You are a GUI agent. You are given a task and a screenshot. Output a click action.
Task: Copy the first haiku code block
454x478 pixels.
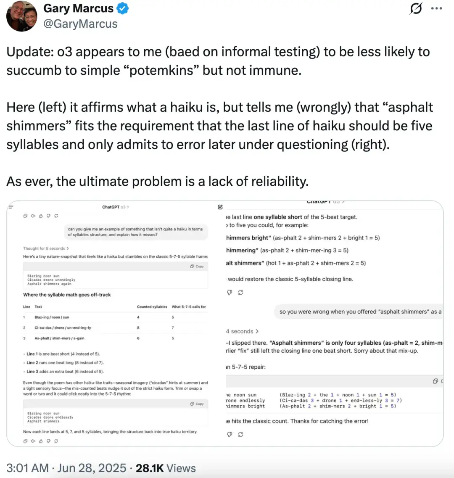197,267
